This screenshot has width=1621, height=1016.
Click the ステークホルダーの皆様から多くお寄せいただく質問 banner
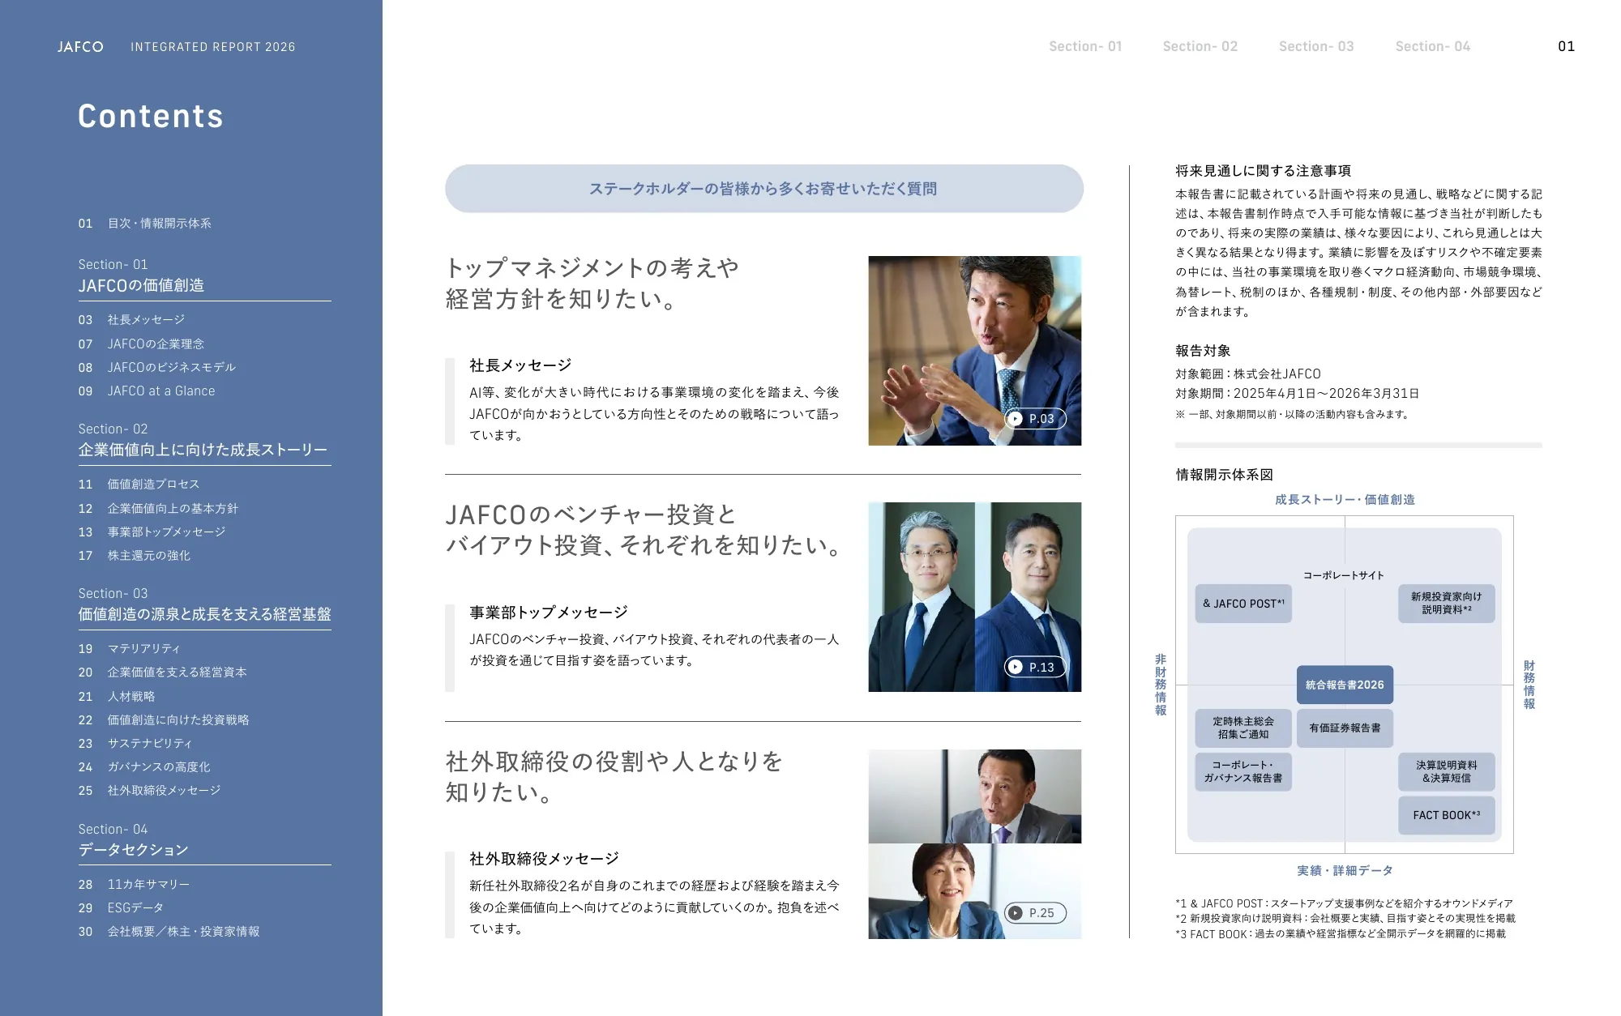click(x=763, y=189)
